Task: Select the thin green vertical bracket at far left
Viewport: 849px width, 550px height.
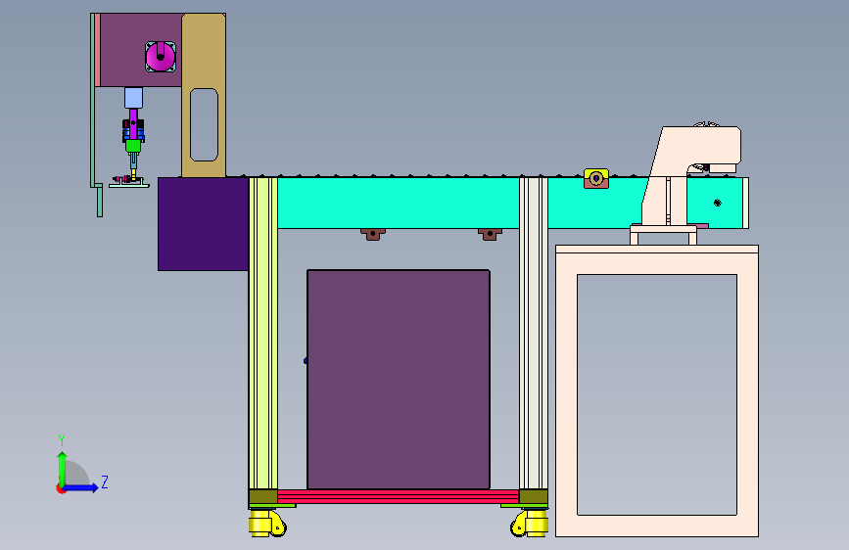Action: [93, 100]
